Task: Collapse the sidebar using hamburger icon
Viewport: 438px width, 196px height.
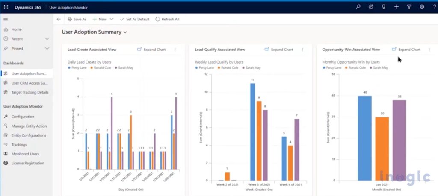Action: (6, 19)
